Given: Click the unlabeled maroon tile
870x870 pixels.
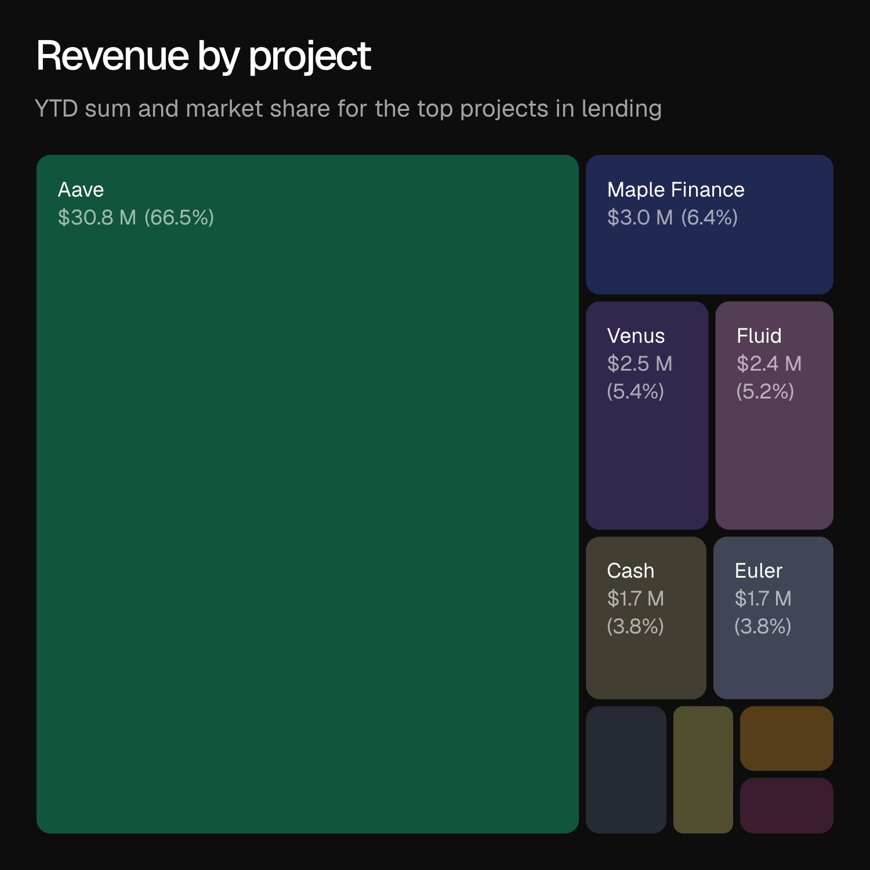Looking at the screenshot, I should [786, 806].
